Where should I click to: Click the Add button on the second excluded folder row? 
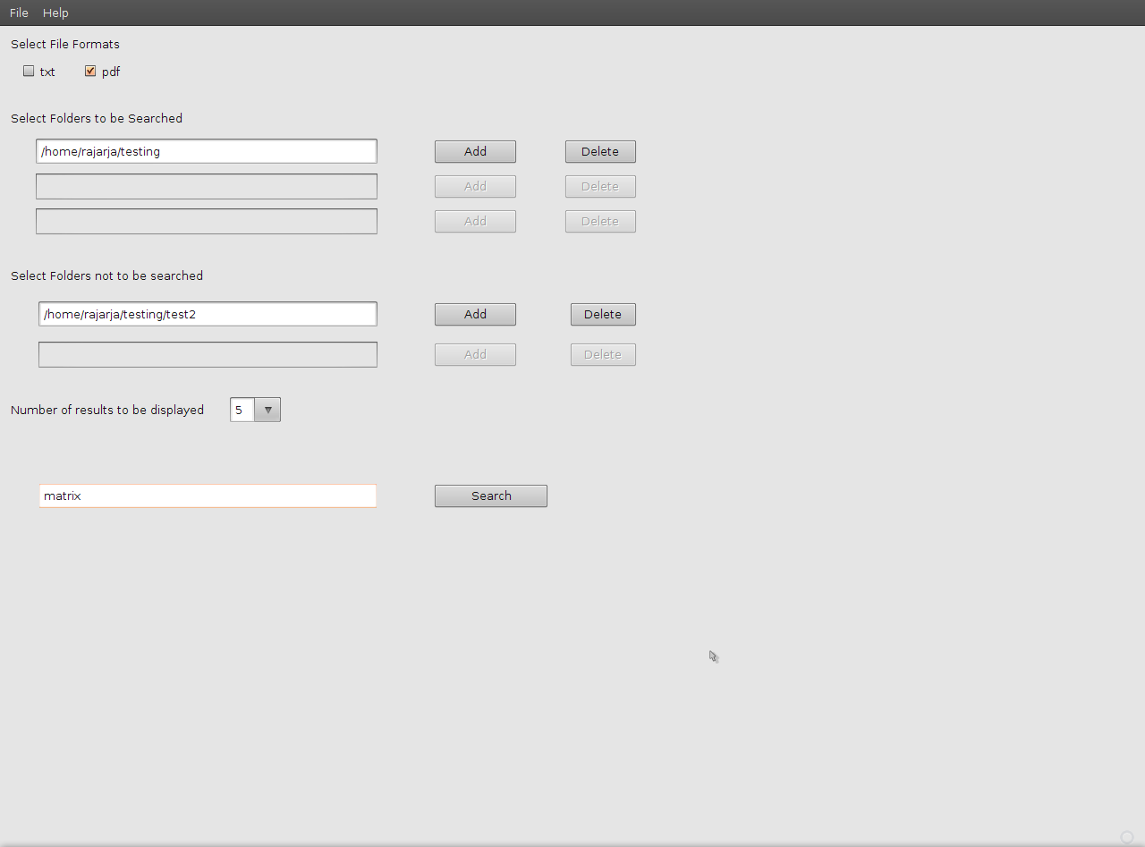(x=474, y=354)
